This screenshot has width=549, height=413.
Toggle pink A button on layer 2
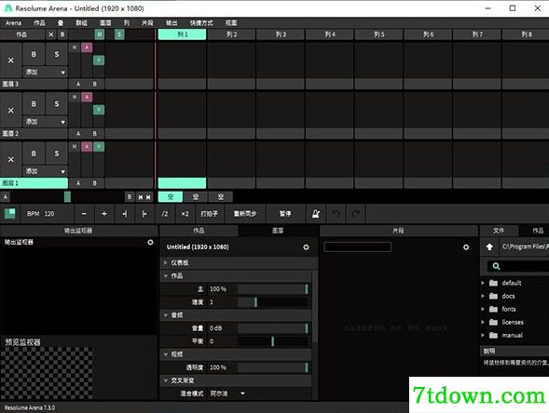[x=87, y=97]
